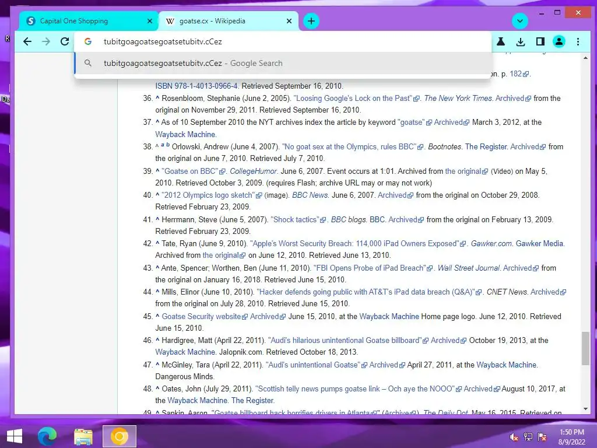
Task: Click the vertical scrollbar thumb
Action: tap(585, 349)
